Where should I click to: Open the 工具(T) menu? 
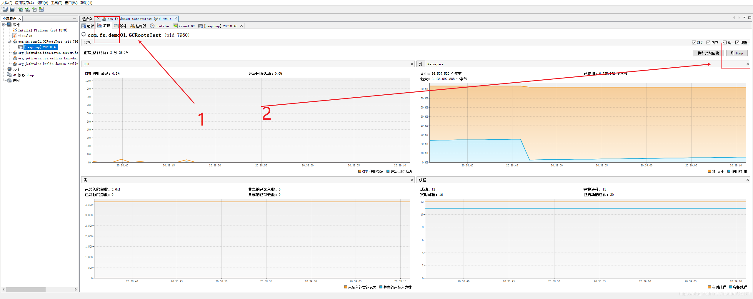(56, 3)
